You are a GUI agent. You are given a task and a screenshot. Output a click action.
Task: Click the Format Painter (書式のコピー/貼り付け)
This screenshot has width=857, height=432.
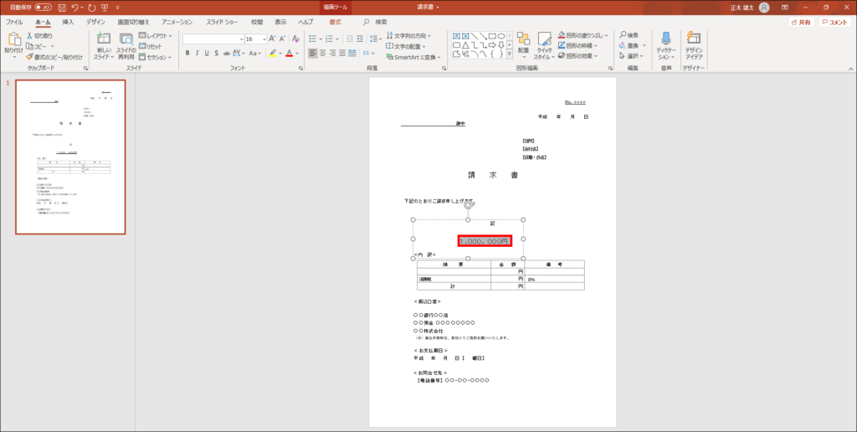(x=54, y=57)
